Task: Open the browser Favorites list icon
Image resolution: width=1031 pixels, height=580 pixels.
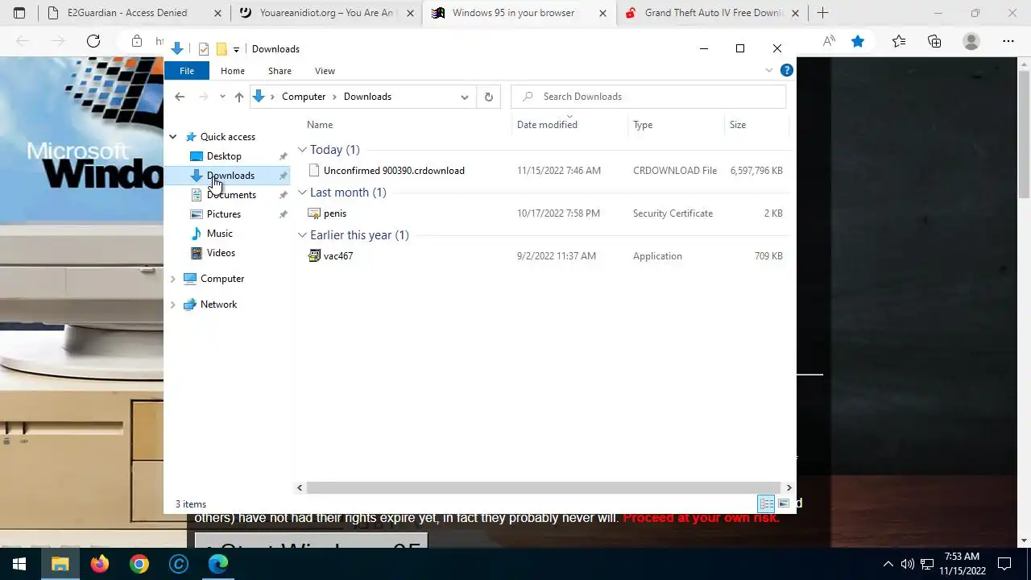Action: 899,41
